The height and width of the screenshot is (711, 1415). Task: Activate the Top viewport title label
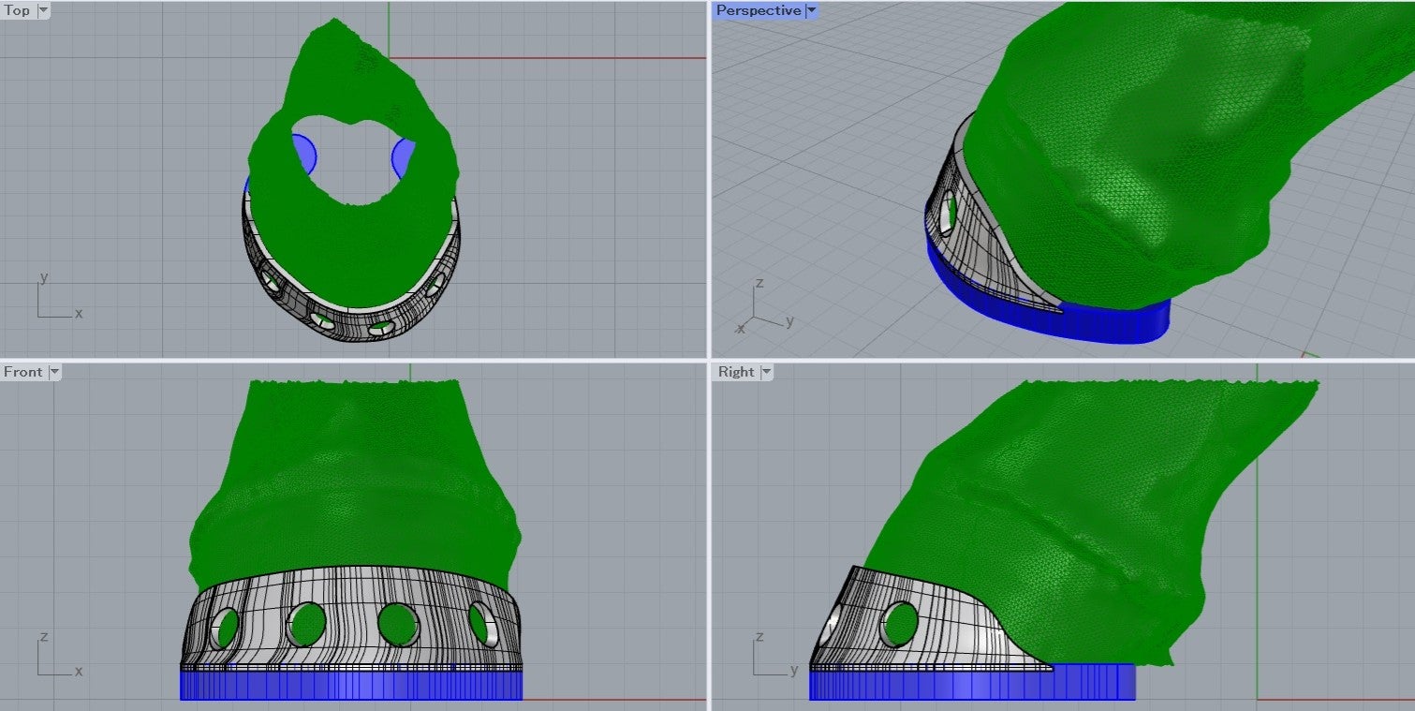18,11
